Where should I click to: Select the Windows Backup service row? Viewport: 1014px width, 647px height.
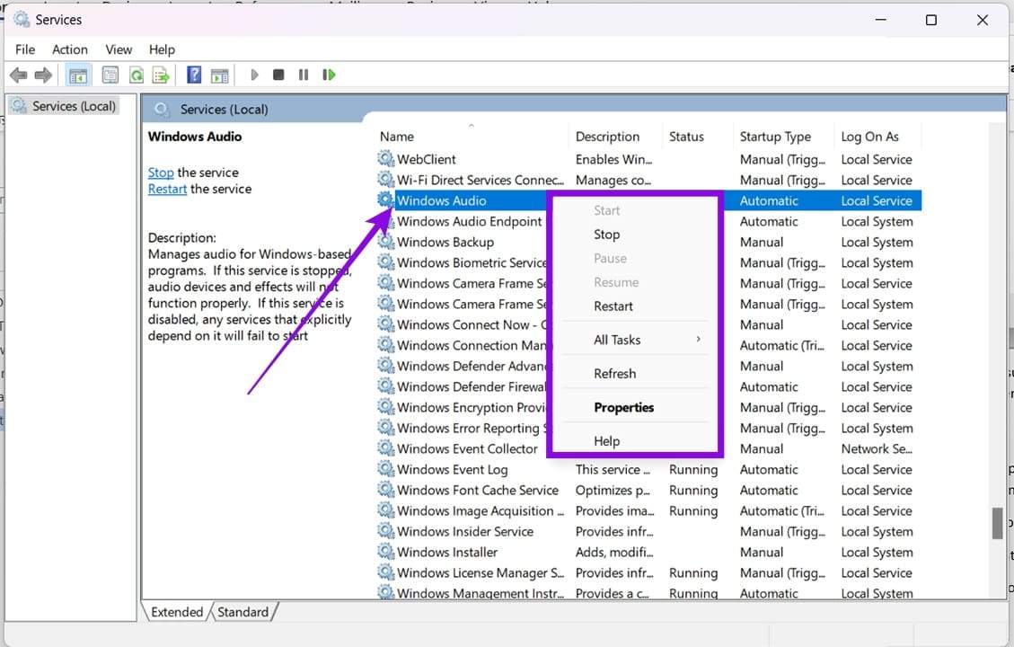click(649, 242)
